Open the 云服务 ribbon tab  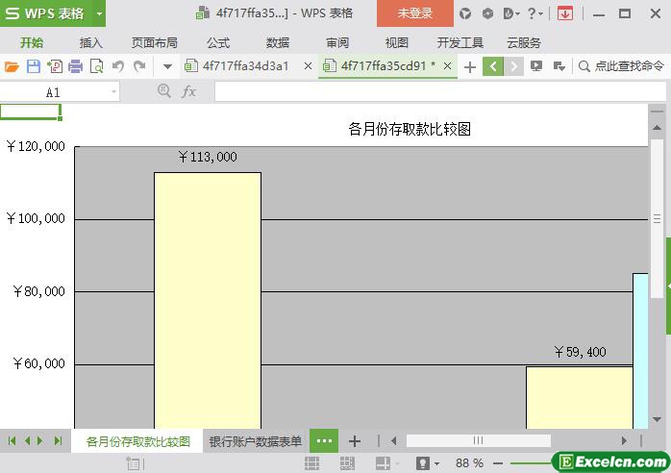[x=524, y=43]
